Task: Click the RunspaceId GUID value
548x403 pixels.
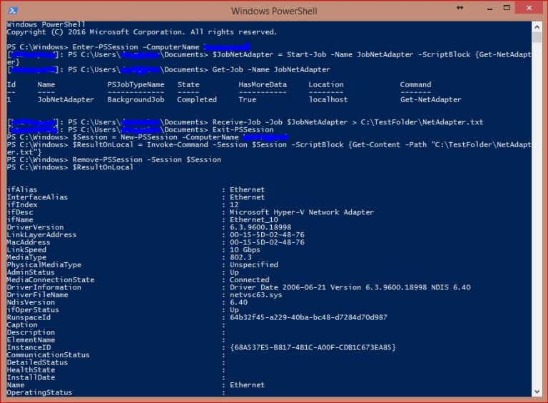Action: [x=308, y=318]
